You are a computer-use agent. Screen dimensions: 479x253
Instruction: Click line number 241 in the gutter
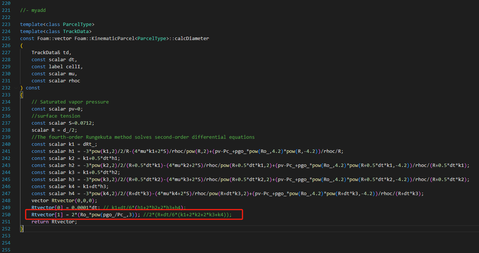6,151
